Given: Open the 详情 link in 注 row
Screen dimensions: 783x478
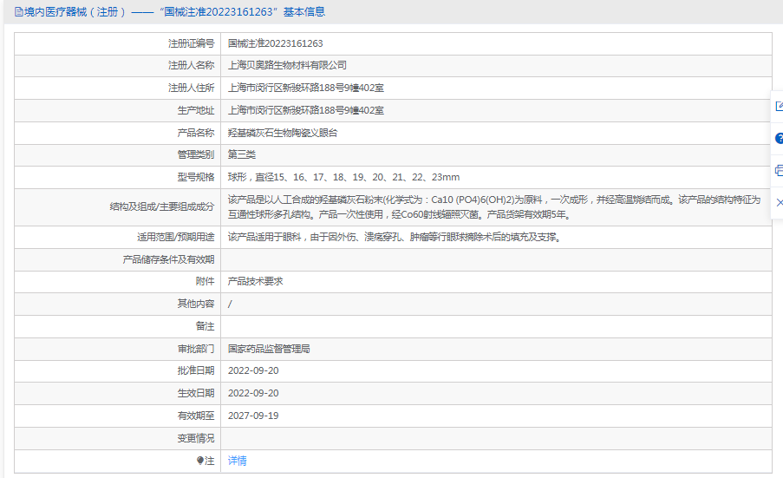Looking at the screenshot, I should click(238, 461).
